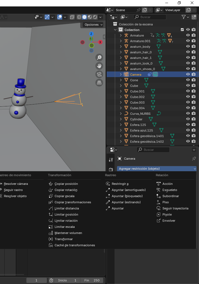Click the outliner Buscar search field

pos(150,17)
